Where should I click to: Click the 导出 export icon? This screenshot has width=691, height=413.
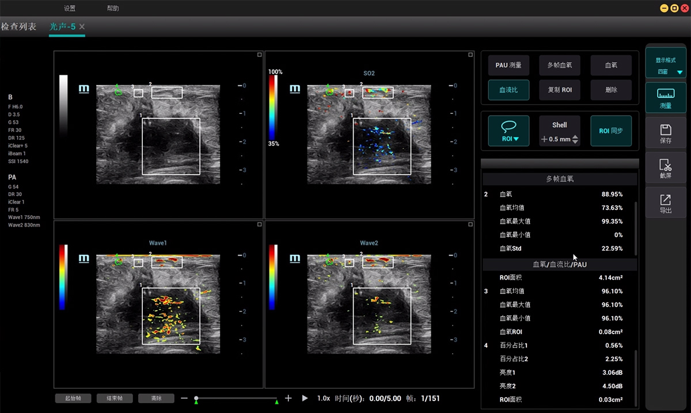(x=666, y=204)
